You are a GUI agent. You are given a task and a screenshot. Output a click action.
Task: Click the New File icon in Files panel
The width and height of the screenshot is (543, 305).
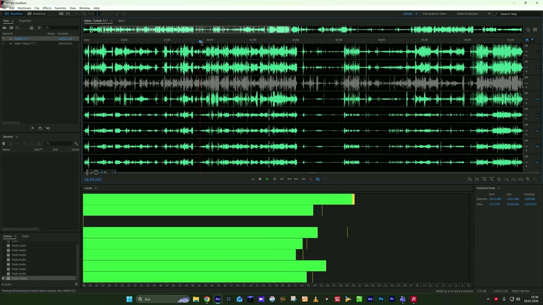(x=17, y=28)
